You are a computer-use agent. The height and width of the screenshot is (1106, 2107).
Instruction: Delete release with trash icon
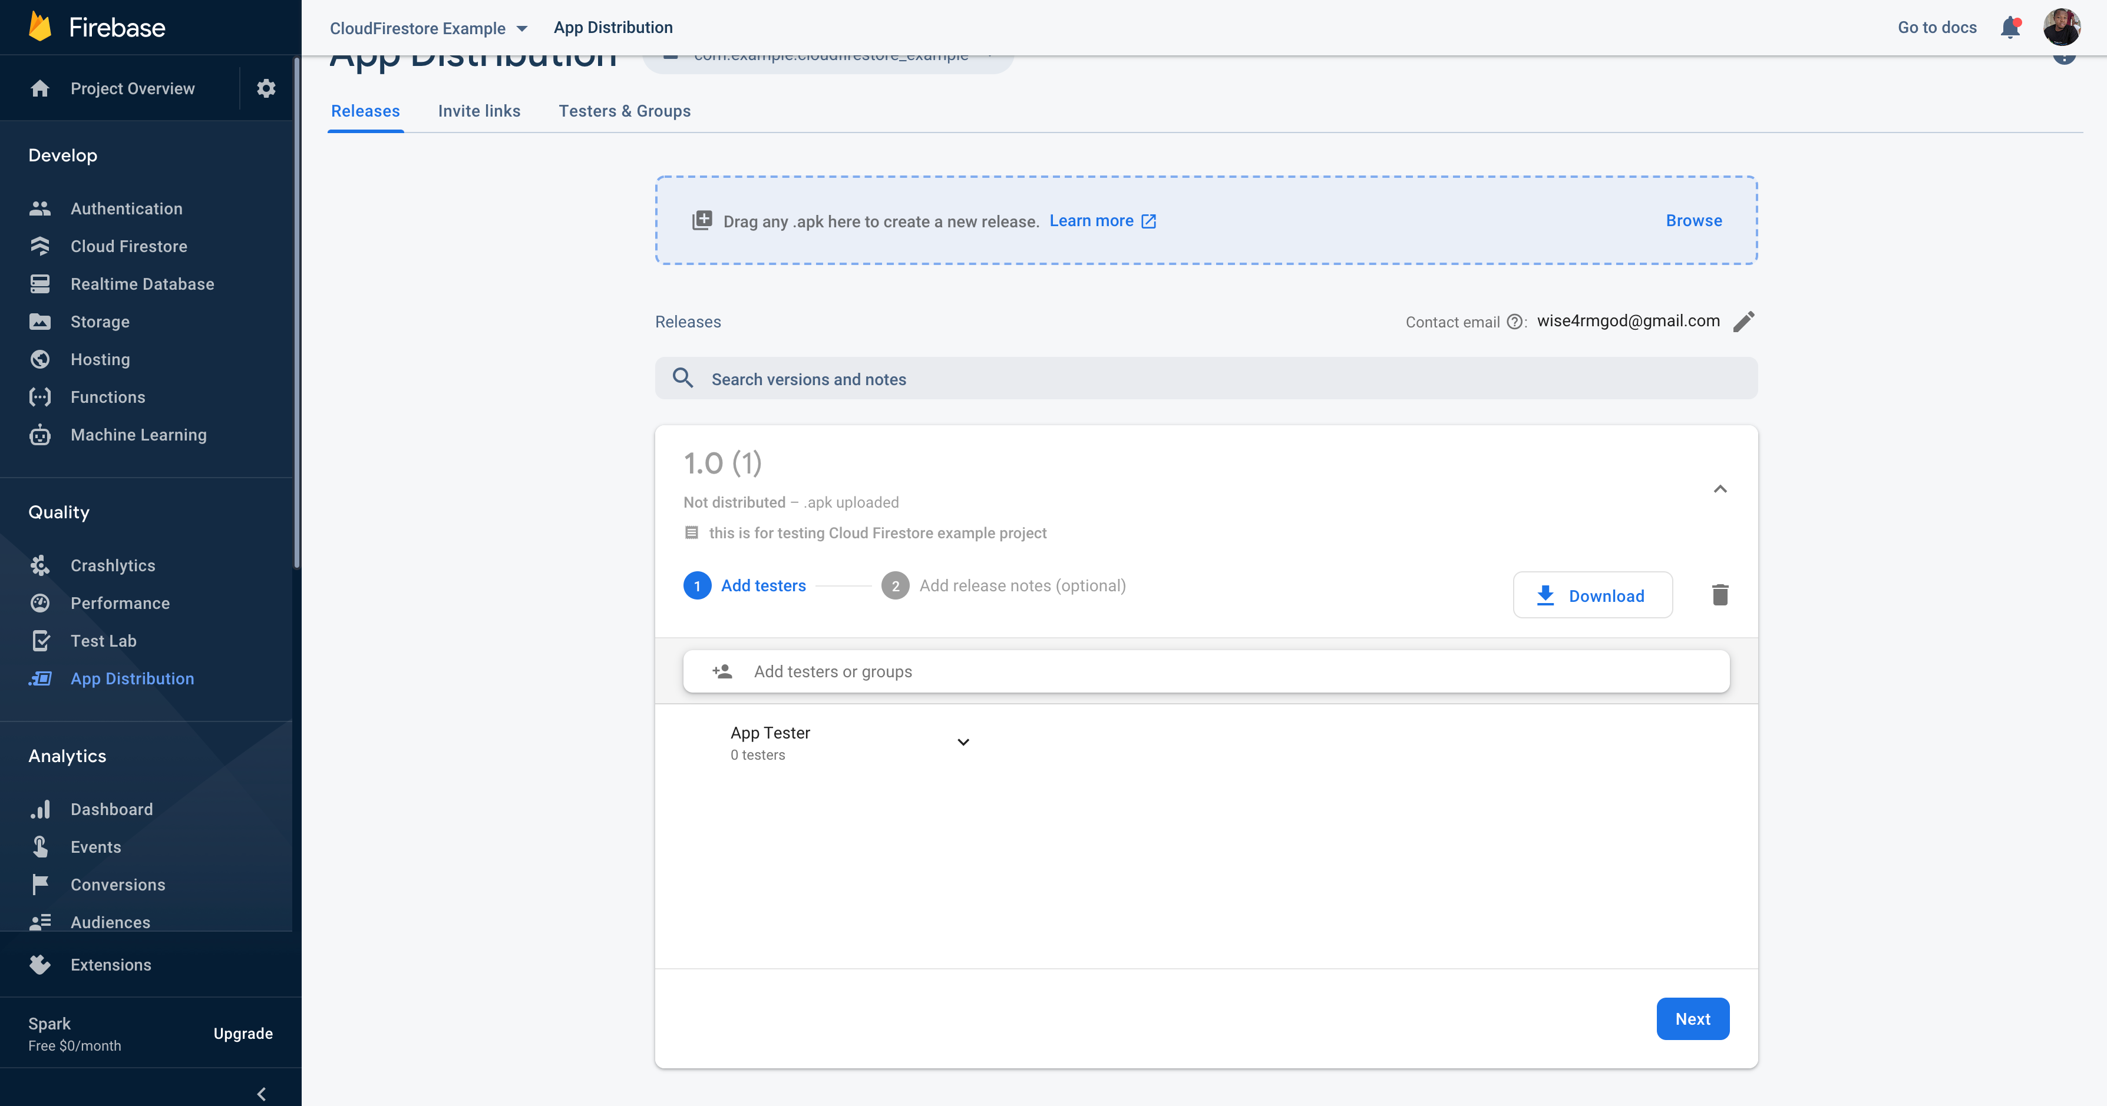[1719, 595]
